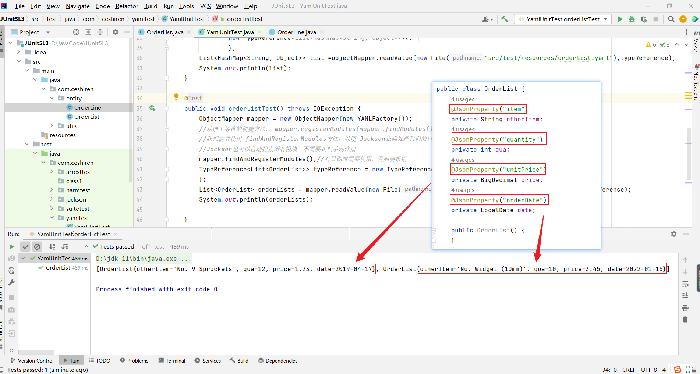This screenshot has height=374, width=700.
Task: Open the Refactor menu
Action: 127,6
